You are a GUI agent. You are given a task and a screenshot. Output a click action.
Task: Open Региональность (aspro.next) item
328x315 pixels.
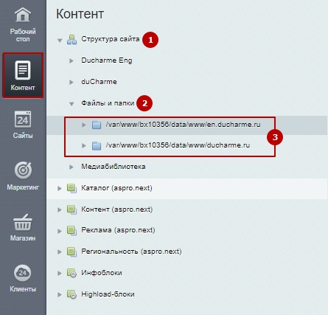[131, 252]
